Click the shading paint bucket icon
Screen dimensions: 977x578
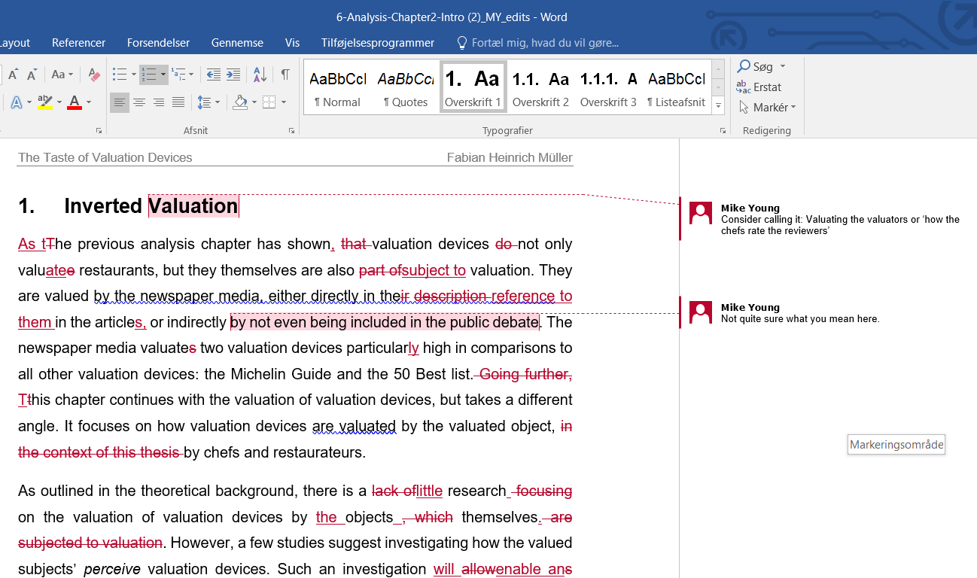coord(240,102)
